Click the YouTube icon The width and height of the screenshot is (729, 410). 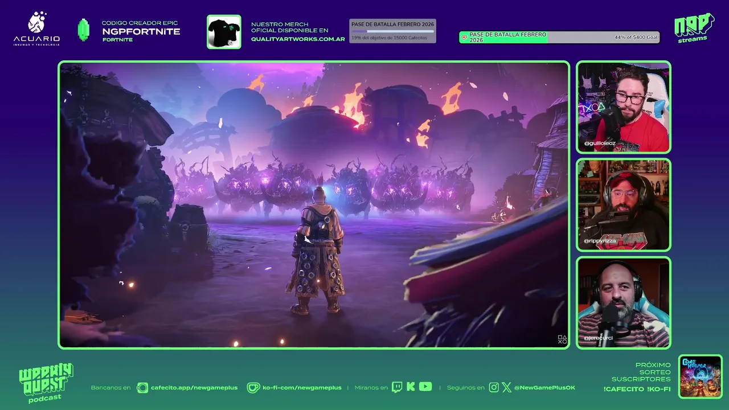(x=425, y=387)
